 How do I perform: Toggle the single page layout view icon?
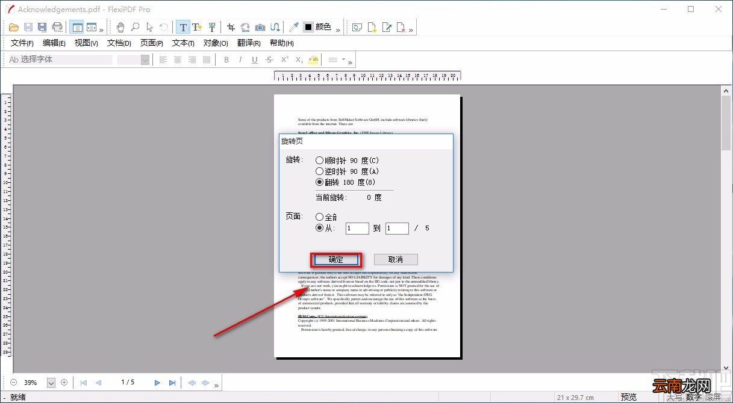pyautogui.click(x=76, y=27)
